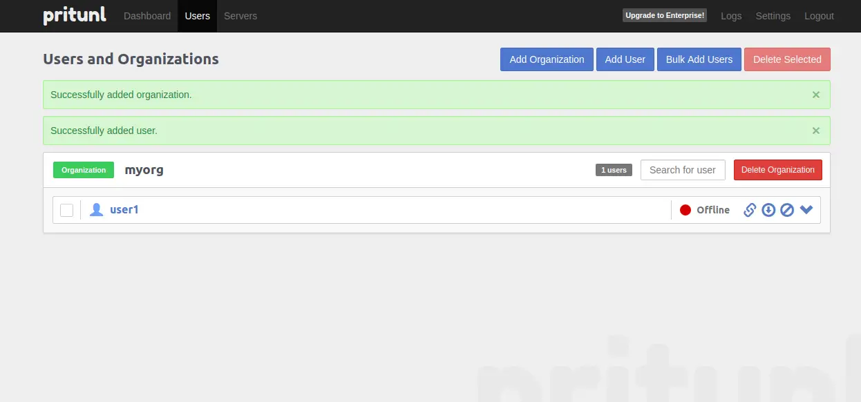The width and height of the screenshot is (861, 402).
Task: Dismiss the 'Successfully added organization' alert
Action: point(816,95)
